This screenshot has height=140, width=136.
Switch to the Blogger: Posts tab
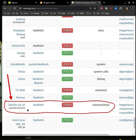coord(54,3)
